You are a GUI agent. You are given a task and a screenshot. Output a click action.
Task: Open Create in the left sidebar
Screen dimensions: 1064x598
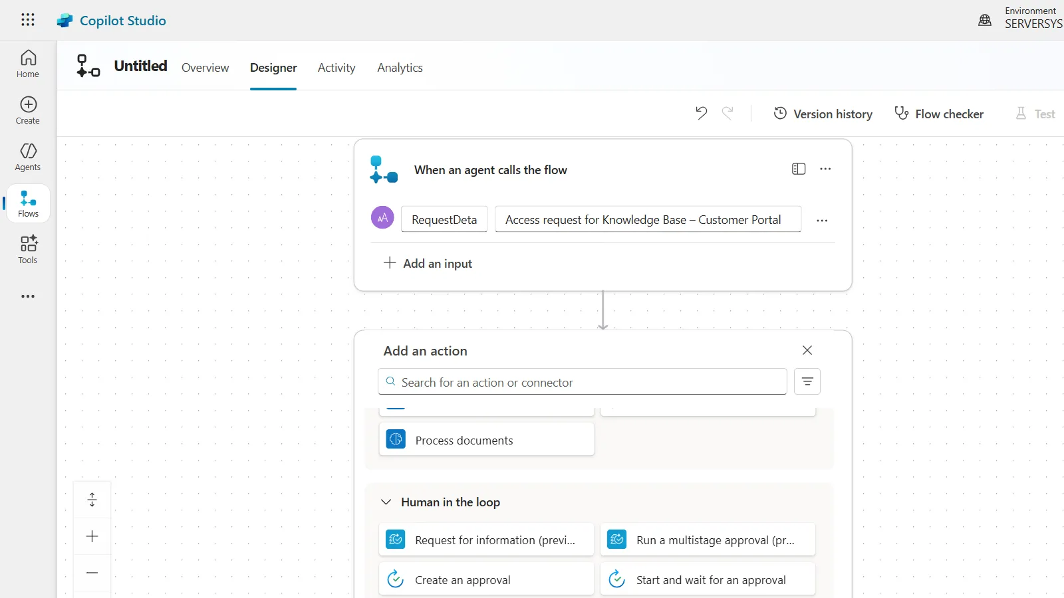coord(28,110)
